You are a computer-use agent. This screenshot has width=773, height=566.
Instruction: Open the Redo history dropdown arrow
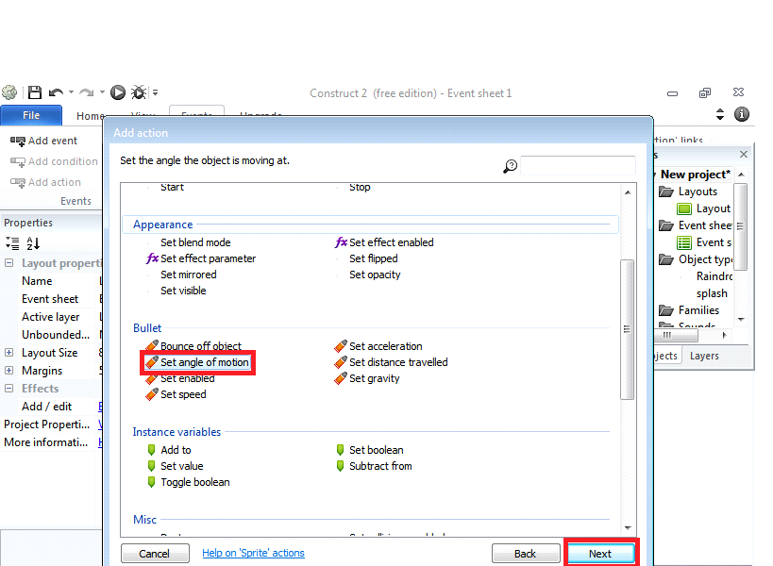coord(102,92)
